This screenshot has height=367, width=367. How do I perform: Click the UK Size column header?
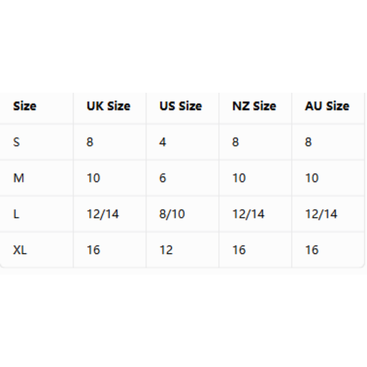[109, 106]
